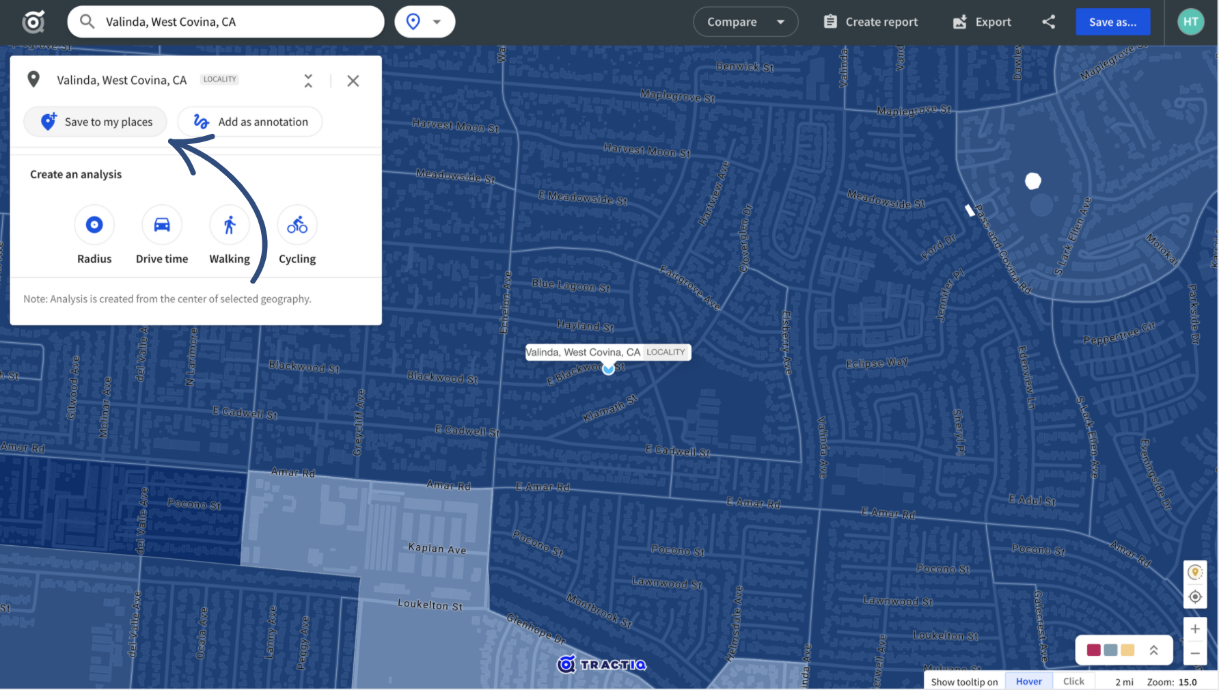Click the search magnifier icon
1219x690 pixels.
87,22
